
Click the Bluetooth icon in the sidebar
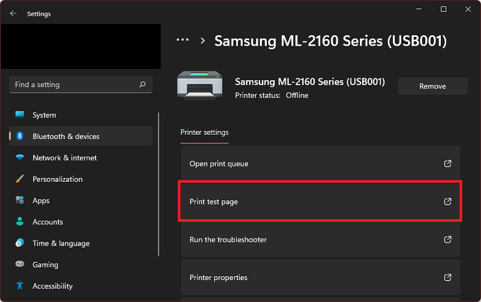point(20,136)
